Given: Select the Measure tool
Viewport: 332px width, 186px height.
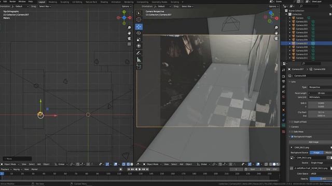Looking at the screenshot, I should pos(139,60).
